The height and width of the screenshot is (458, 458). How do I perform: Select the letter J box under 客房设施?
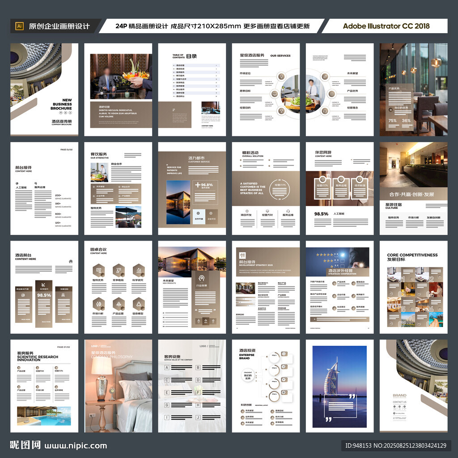[198, 417]
